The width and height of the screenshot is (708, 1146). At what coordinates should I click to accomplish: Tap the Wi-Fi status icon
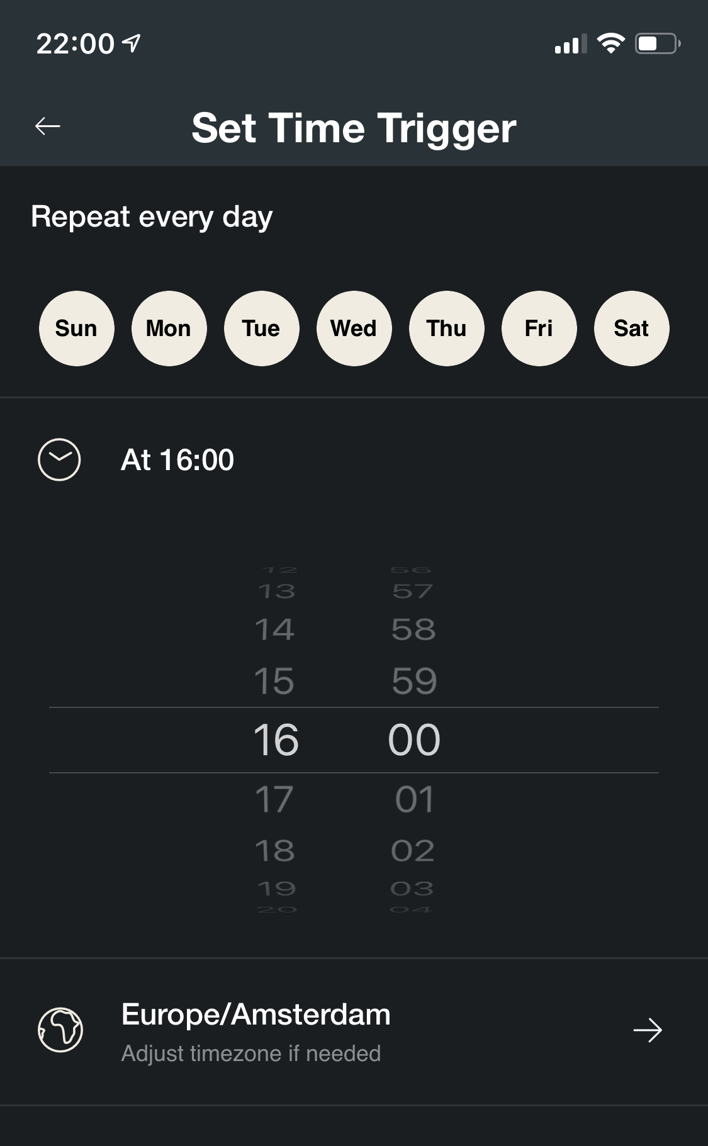coord(610,43)
